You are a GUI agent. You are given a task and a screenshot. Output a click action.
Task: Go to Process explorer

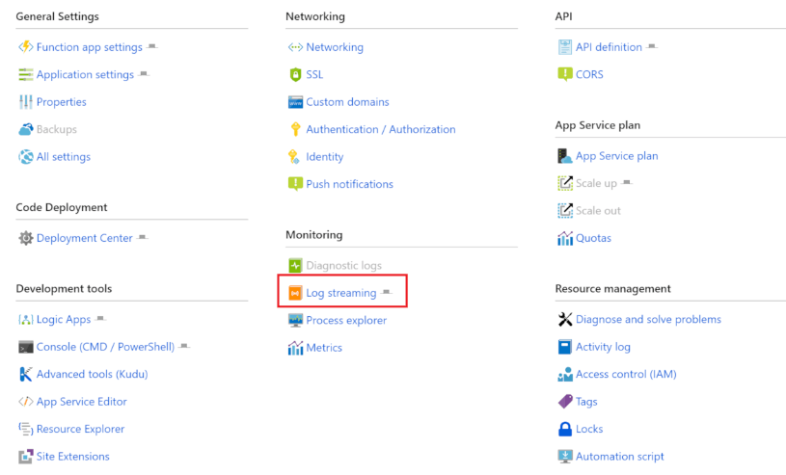tap(346, 320)
